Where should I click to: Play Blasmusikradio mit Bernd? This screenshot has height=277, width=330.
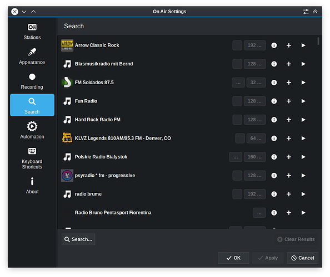tap(303, 64)
